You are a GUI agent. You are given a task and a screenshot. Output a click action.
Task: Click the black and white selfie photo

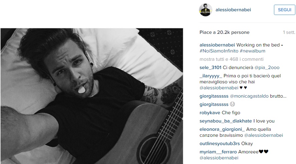pos(92,96)
